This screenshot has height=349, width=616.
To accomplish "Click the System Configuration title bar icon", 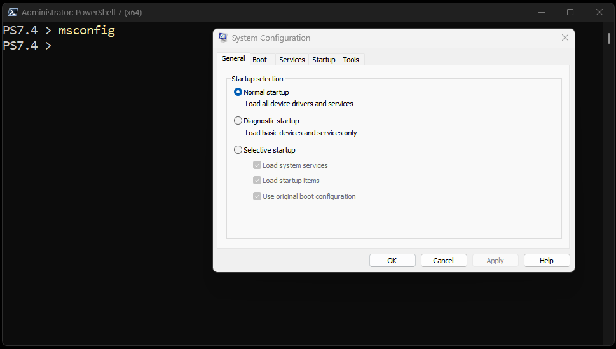I will coord(222,38).
